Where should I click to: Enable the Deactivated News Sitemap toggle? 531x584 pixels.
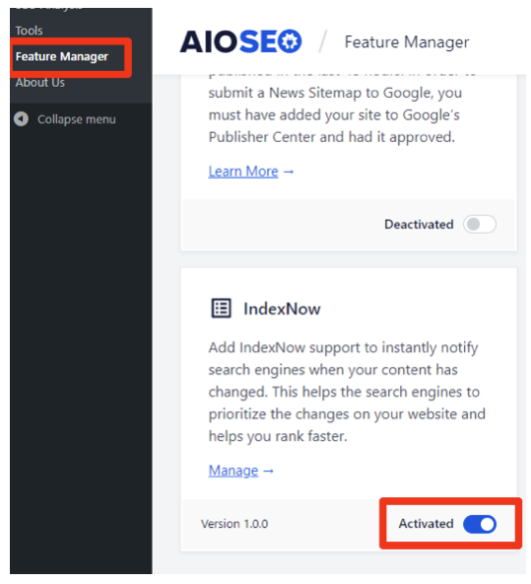tap(480, 224)
